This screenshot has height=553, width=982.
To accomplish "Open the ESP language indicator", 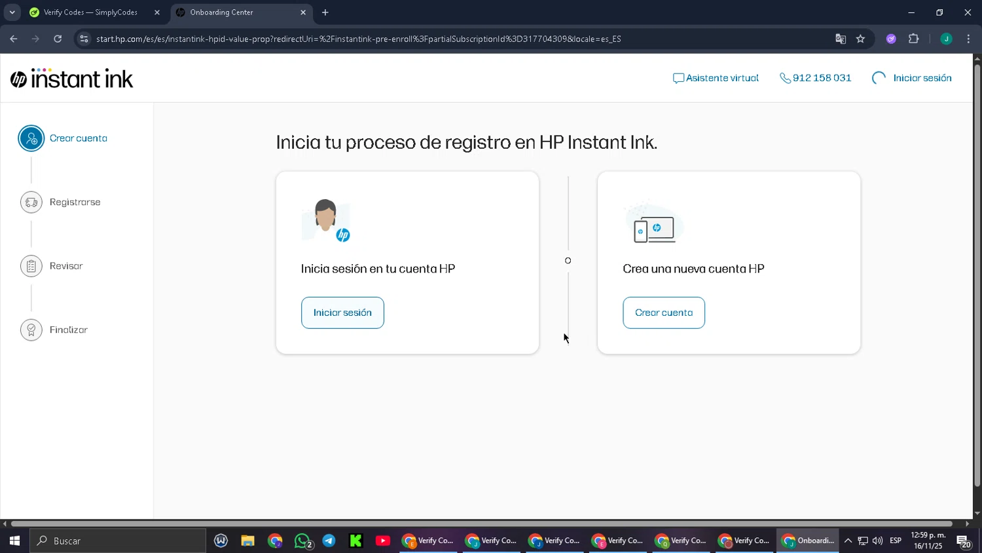I will pyautogui.click(x=896, y=541).
